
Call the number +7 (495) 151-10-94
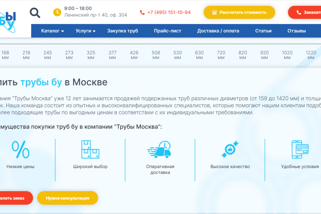point(169,12)
